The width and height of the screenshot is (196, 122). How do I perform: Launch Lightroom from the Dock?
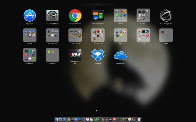[x=99, y=119]
